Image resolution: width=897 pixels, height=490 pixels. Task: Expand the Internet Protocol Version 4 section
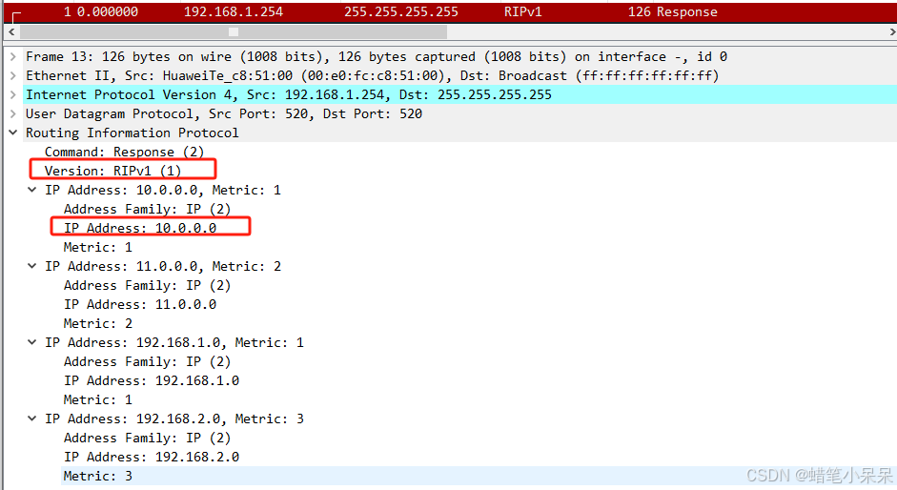(x=12, y=94)
